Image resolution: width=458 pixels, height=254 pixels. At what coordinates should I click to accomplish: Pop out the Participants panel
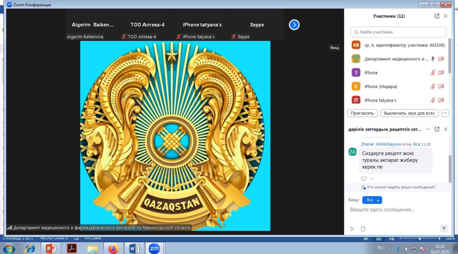tap(437, 16)
